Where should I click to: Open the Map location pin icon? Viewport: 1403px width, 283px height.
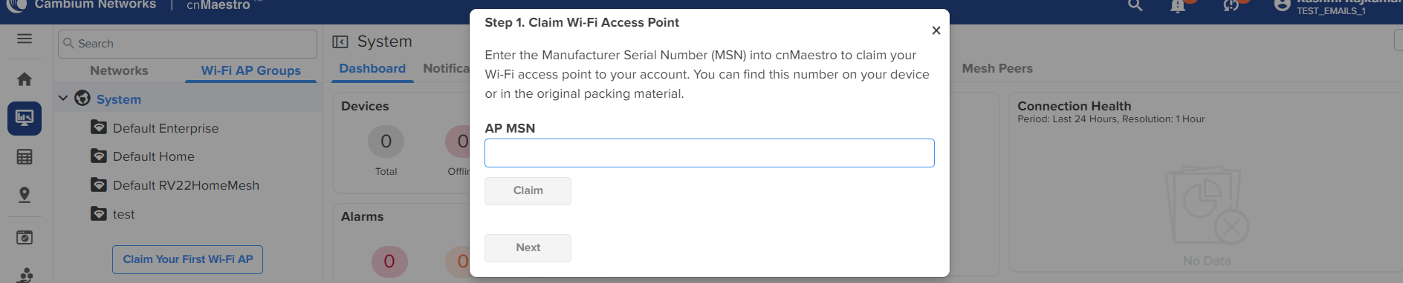(25, 195)
